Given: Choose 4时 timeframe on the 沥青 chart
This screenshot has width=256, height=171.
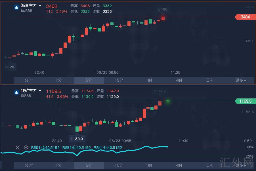Looking at the screenshot, I should point(179,80).
